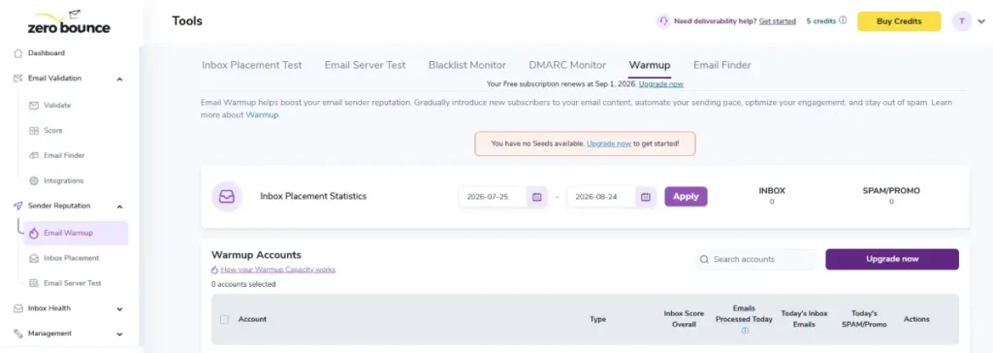Click the search magnifier icon
Screen dimensions: 993x353
pyautogui.click(x=704, y=259)
